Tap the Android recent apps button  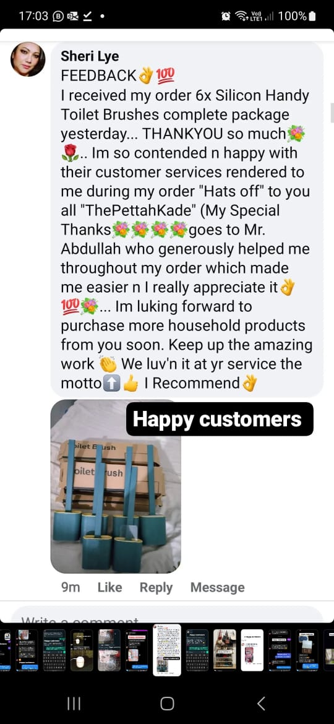pos(74,703)
